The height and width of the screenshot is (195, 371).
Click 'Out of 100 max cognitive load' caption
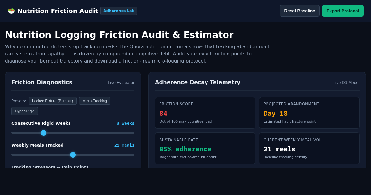click(x=185, y=122)
